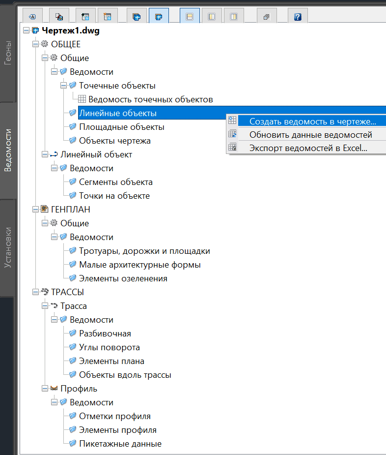Select Пикетажные данные tree item
This screenshot has width=386, height=455.
click(120, 444)
